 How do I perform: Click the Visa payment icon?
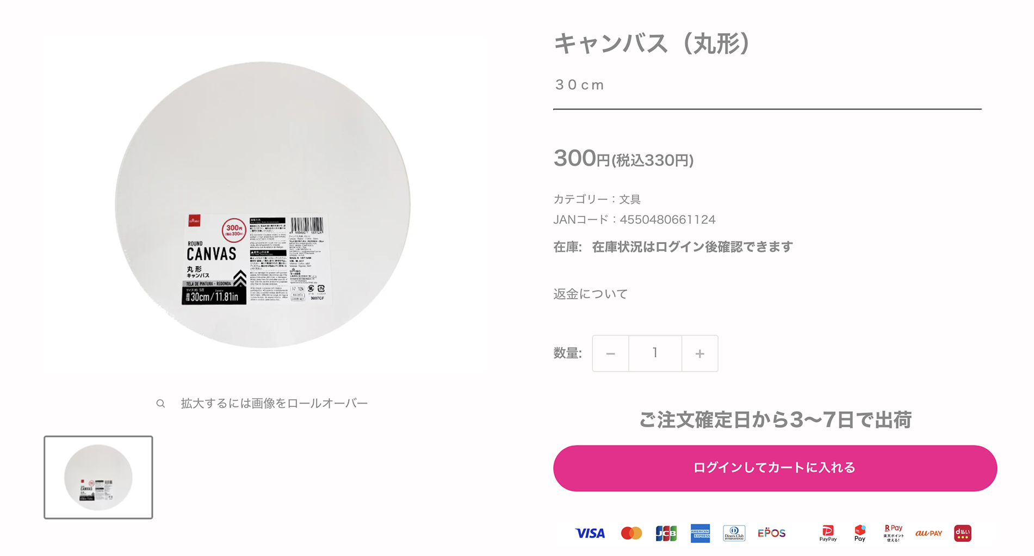point(590,533)
